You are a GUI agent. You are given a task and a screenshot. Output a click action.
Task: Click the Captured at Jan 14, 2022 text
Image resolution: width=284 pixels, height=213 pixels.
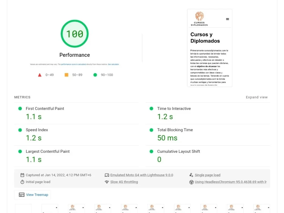(x=59, y=175)
